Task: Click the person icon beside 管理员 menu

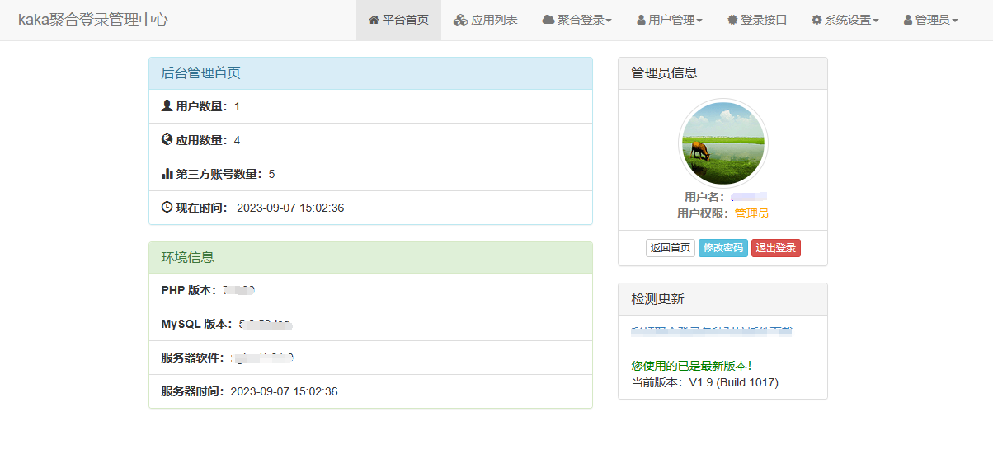Action: coord(908,20)
